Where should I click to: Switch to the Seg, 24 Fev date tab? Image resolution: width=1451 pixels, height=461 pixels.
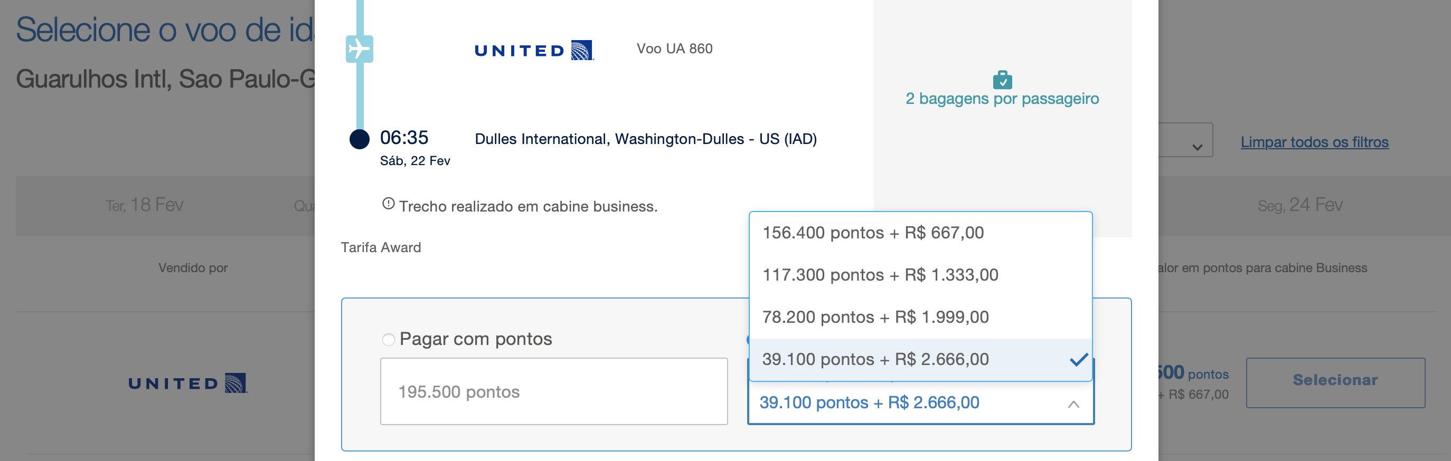click(1300, 205)
